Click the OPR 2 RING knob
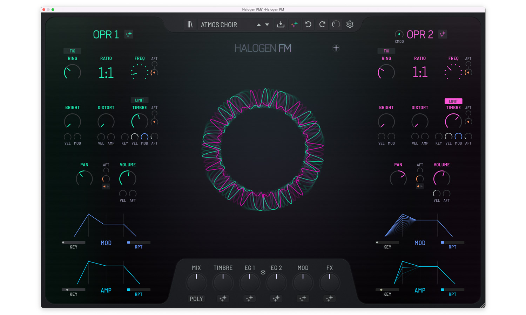 point(386,72)
